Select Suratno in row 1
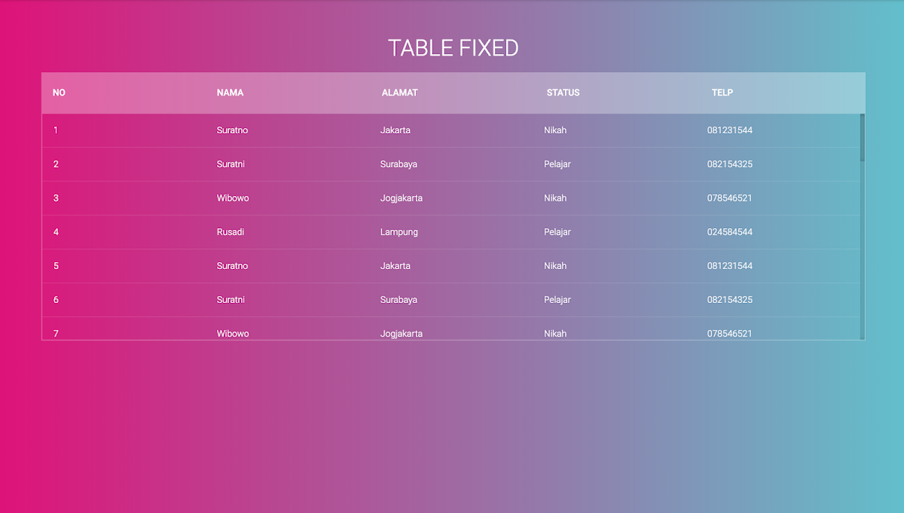Viewport: 904px width, 513px height. click(232, 130)
